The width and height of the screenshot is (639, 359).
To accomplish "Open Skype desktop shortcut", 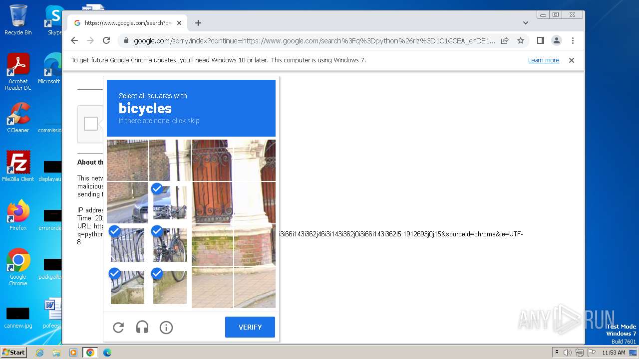I will [x=54, y=20].
